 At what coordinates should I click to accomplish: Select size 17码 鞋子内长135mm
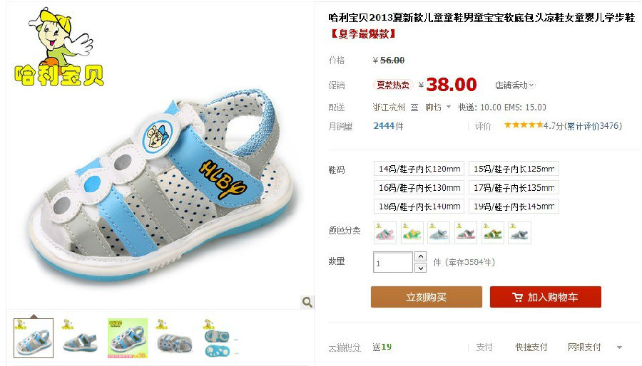(x=514, y=187)
